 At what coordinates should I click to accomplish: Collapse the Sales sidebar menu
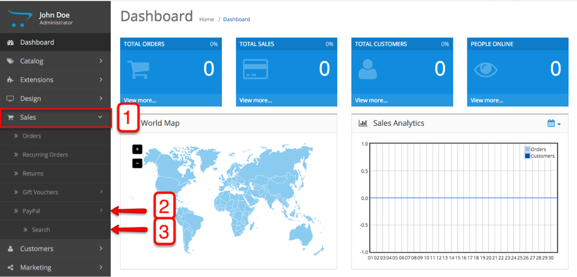click(55, 118)
